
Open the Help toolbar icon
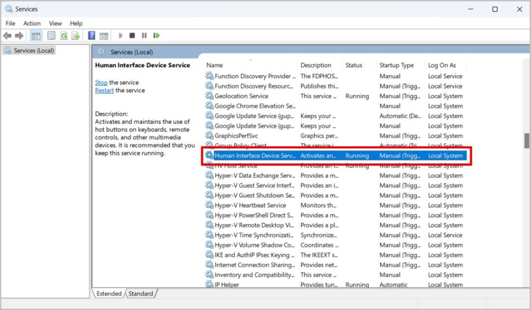coord(91,36)
